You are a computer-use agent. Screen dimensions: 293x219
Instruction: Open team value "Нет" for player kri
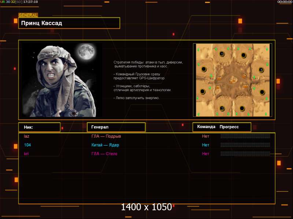205,154
